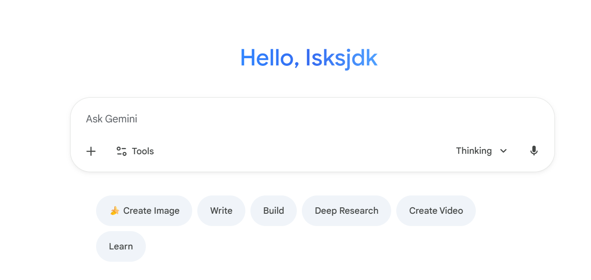
Task: Activate the microphone voice input
Action: click(534, 151)
